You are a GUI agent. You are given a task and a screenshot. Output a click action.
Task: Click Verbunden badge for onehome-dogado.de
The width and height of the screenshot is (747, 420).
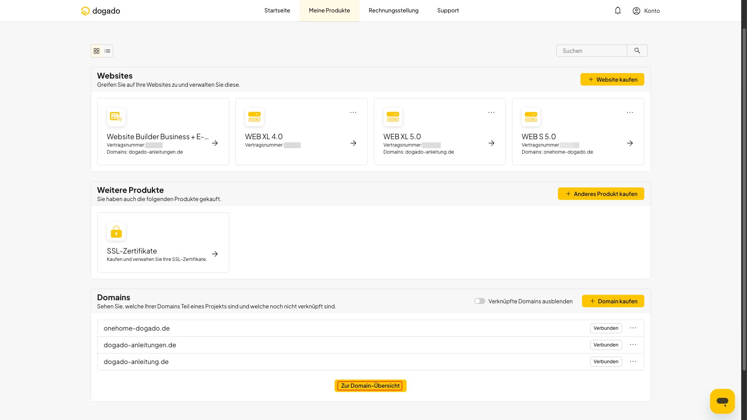point(606,328)
